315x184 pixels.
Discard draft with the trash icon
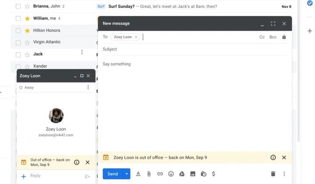tap(273, 174)
